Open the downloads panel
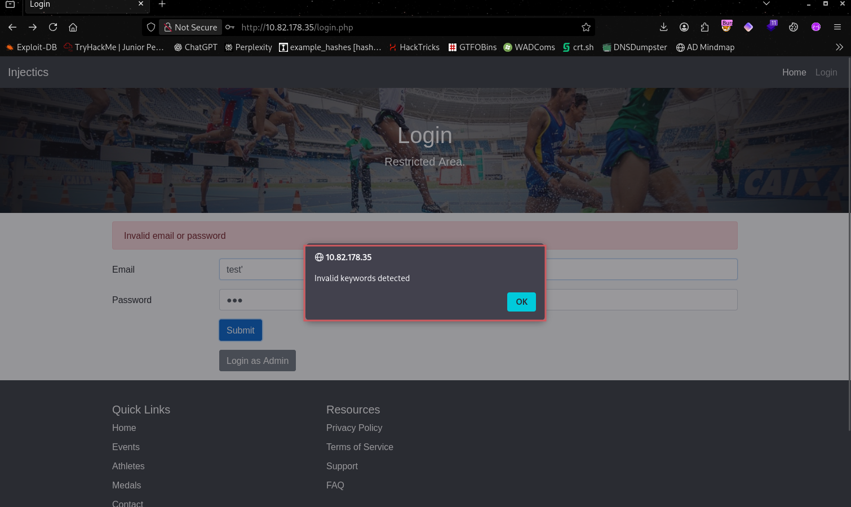851x507 pixels. point(663,27)
